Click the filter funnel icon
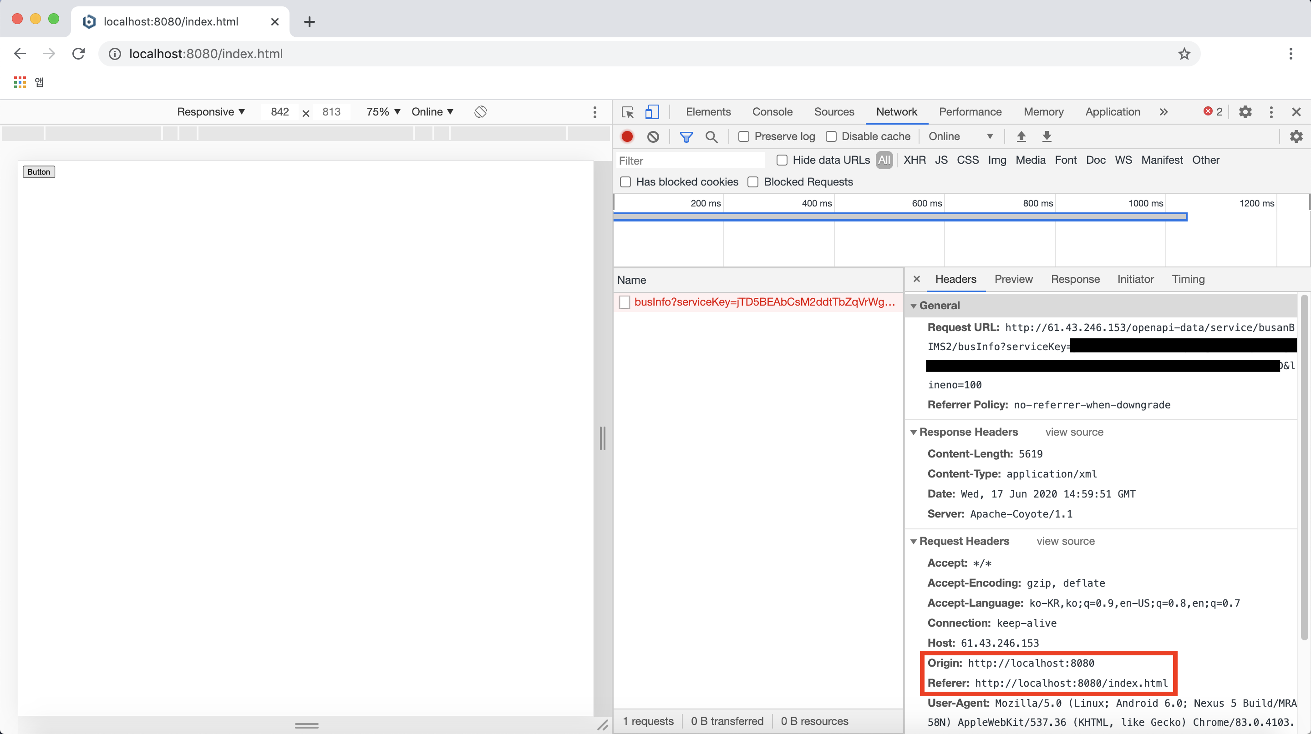This screenshot has width=1311, height=734. click(686, 136)
